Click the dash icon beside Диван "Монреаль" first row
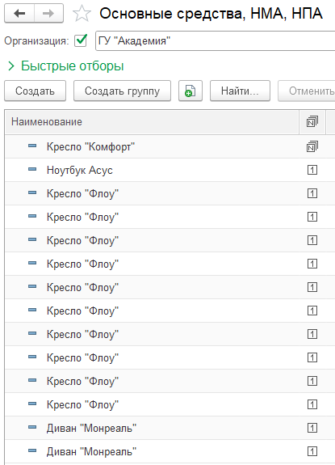The image size is (335, 465). click(32, 427)
